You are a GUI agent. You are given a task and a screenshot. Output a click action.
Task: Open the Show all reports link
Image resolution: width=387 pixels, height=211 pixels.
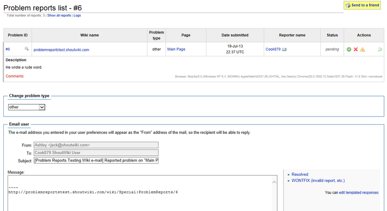point(59,15)
